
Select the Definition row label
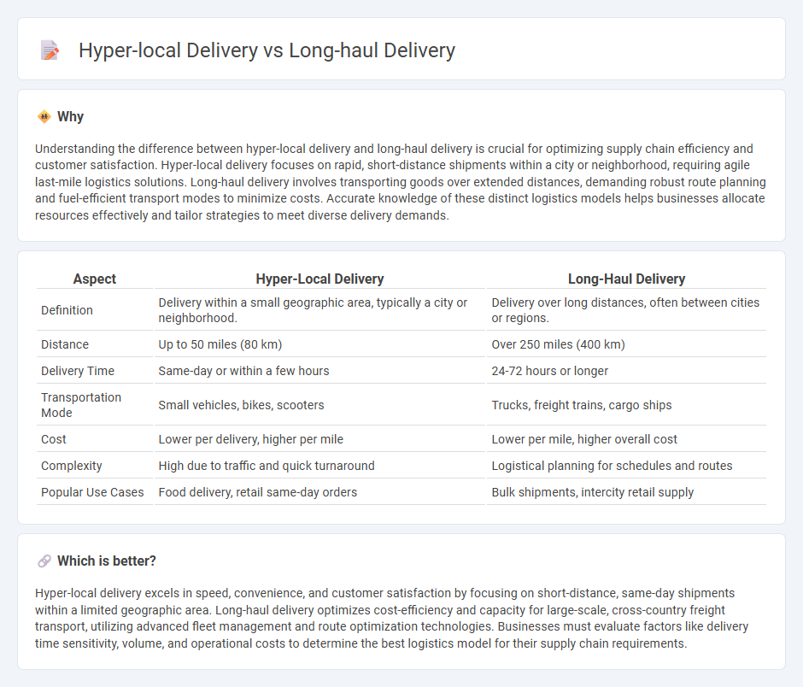click(x=67, y=310)
